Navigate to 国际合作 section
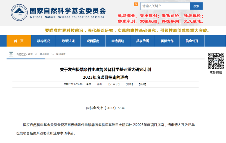Viewport: 226px width, 143px height. tap(167, 41)
